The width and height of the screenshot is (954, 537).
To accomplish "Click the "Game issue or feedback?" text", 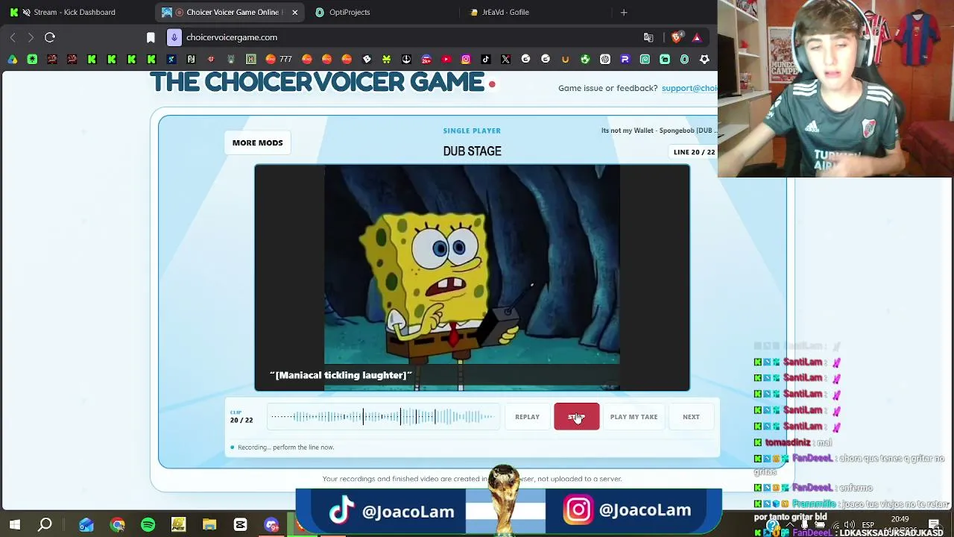I will coord(607,88).
